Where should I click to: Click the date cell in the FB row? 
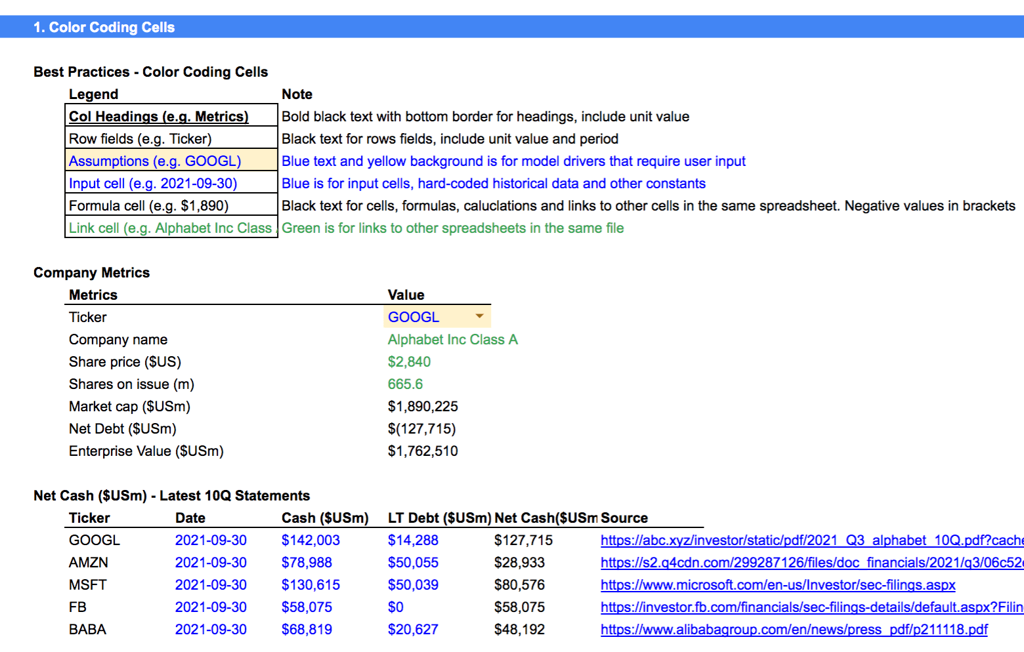click(211, 607)
